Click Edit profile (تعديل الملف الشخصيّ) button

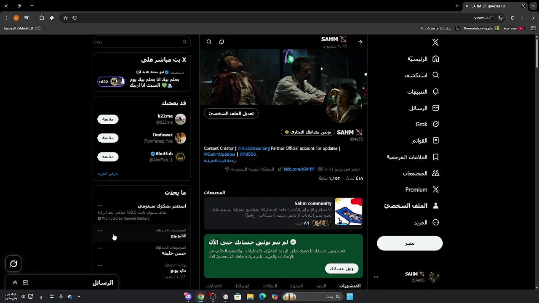[x=231, y=113]
